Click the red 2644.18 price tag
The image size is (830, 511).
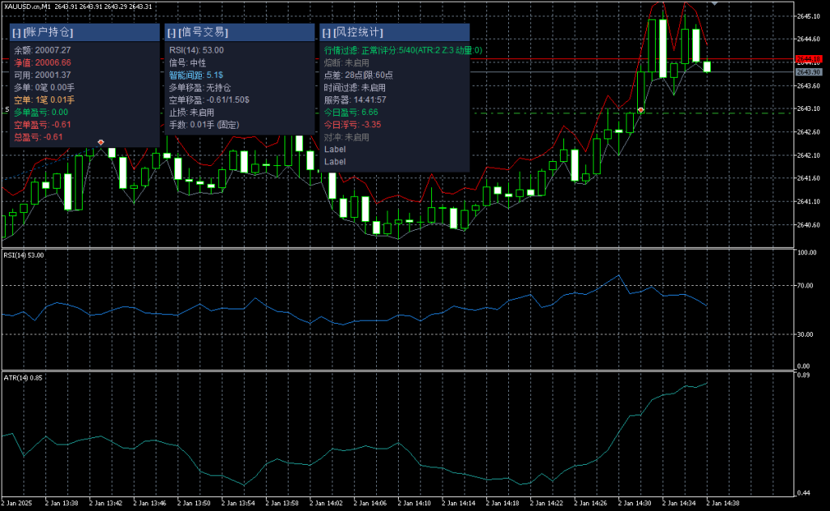(x=808, y=59)
